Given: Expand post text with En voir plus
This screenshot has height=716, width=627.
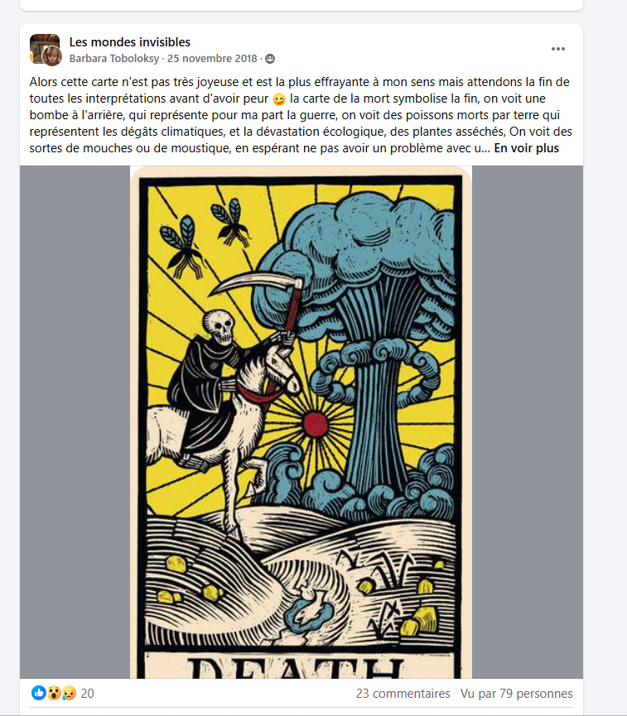Looking at the screenshot, I should pos(527,148).
